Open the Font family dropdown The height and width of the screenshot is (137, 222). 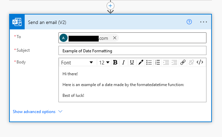tap(77, 62)
